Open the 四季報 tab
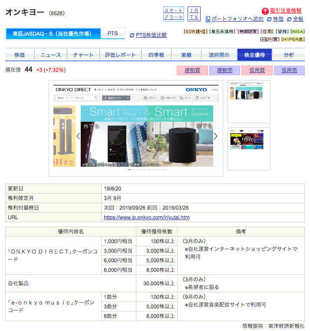The height and width of the screenshot is (331, 310). click(156, 55)
